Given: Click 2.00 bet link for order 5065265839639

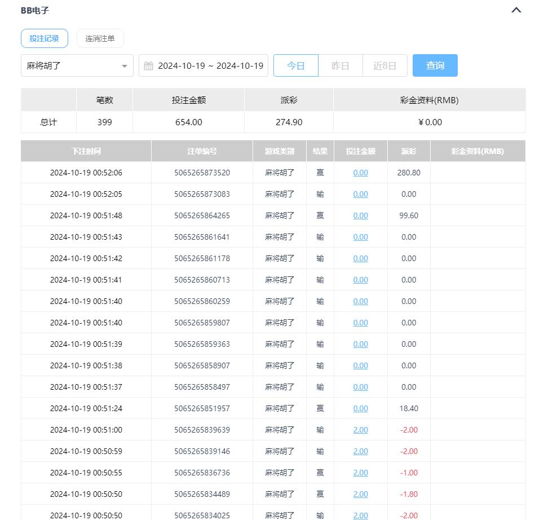Looking at the screenshot, I should point(360,430).
